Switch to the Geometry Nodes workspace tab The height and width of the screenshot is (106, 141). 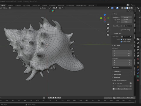pos(81,5)
